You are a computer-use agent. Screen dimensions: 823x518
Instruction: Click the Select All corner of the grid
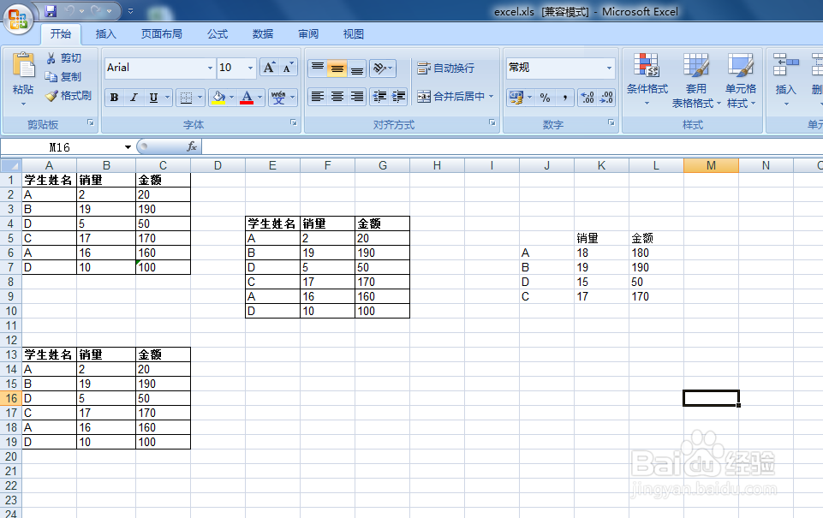(11, 166)
